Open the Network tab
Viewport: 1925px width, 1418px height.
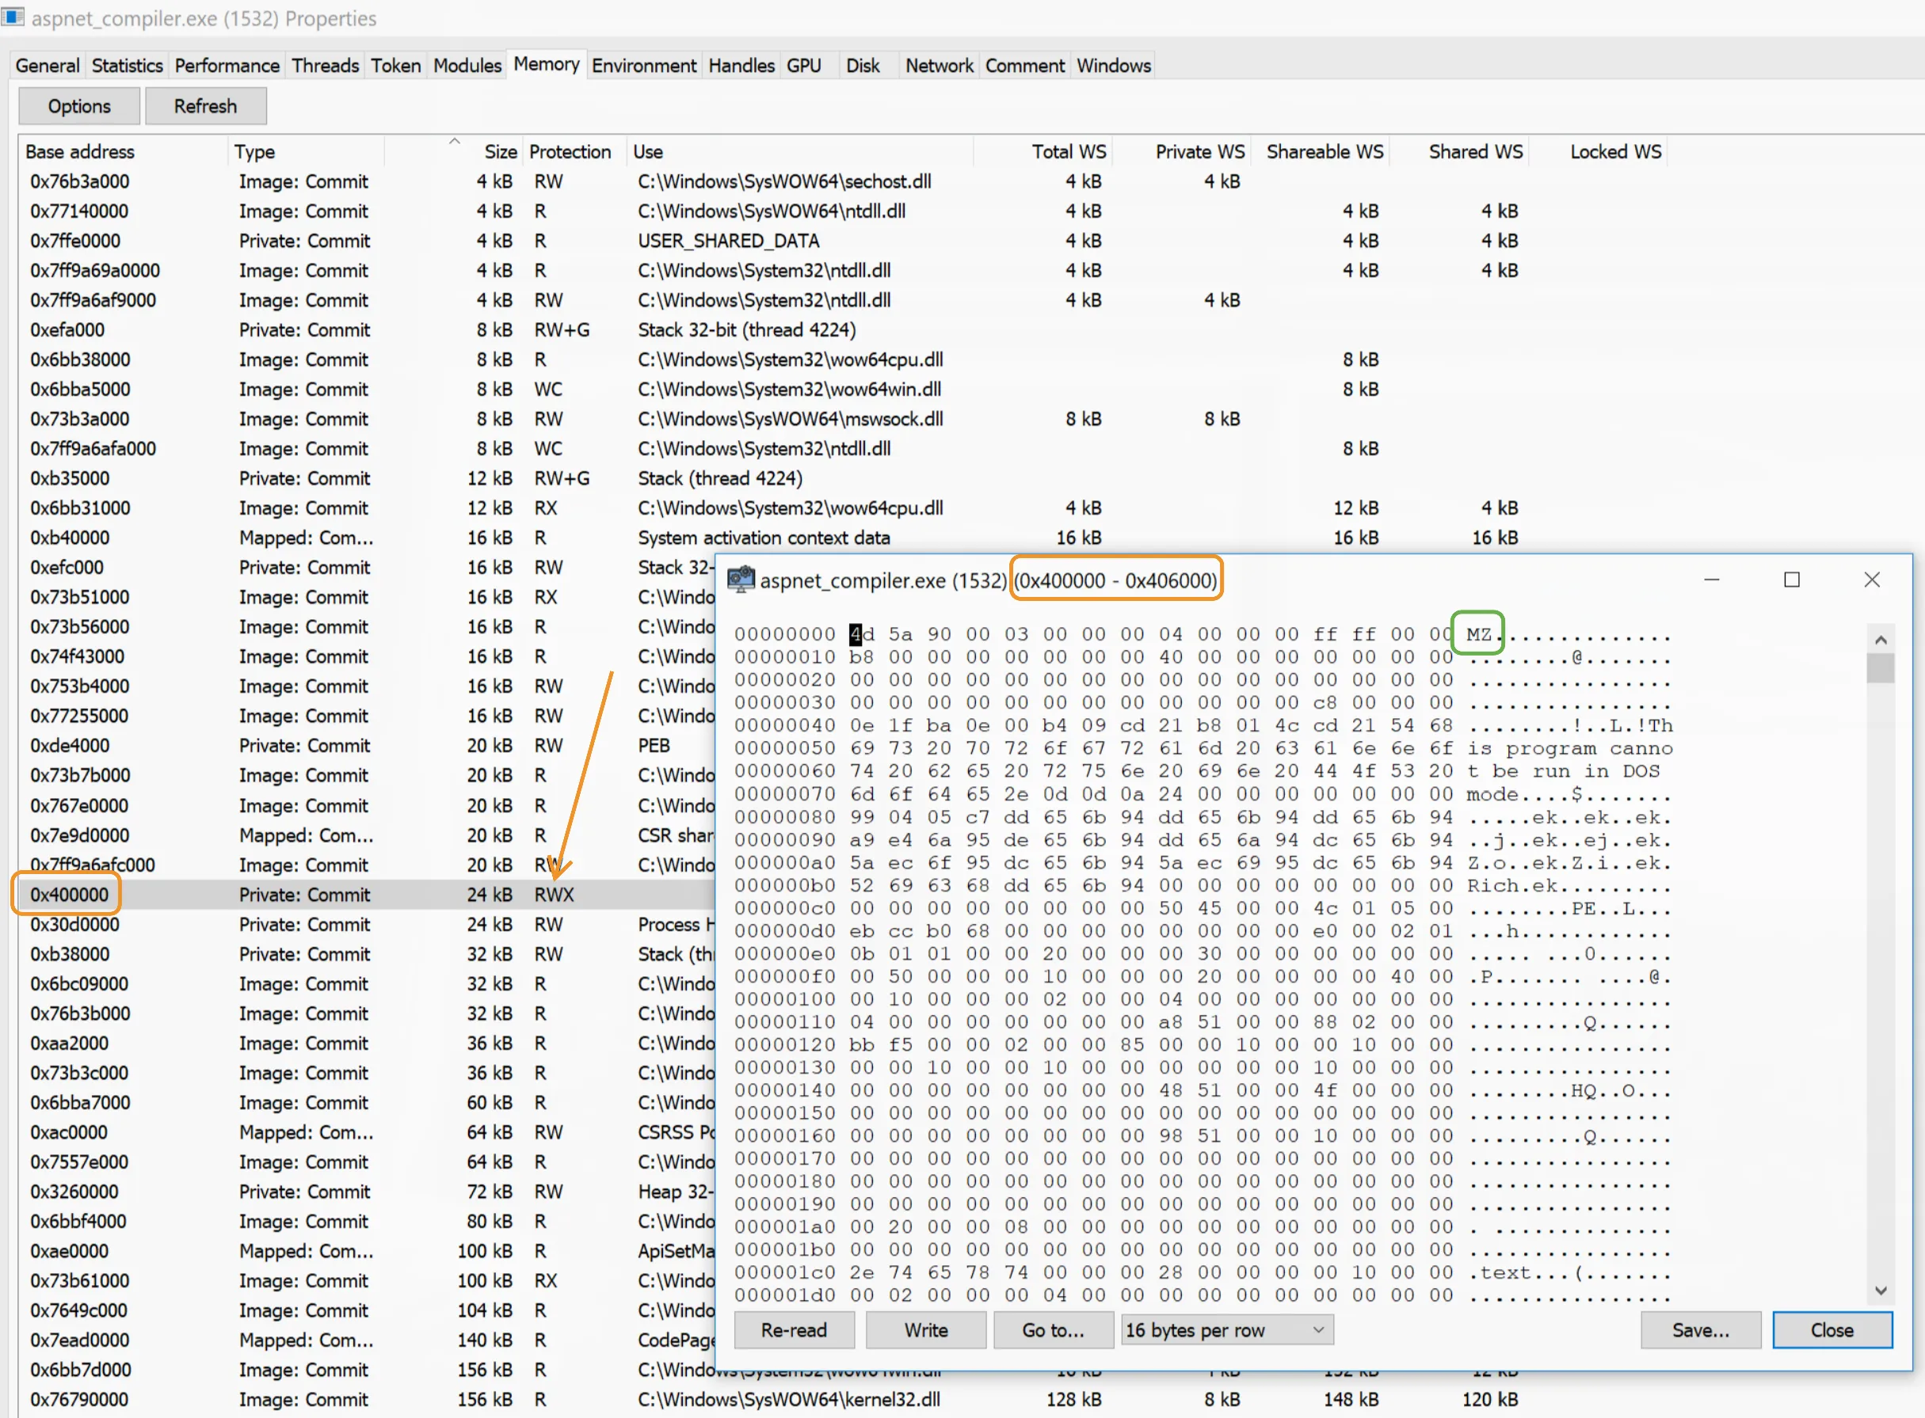(939, 65)
